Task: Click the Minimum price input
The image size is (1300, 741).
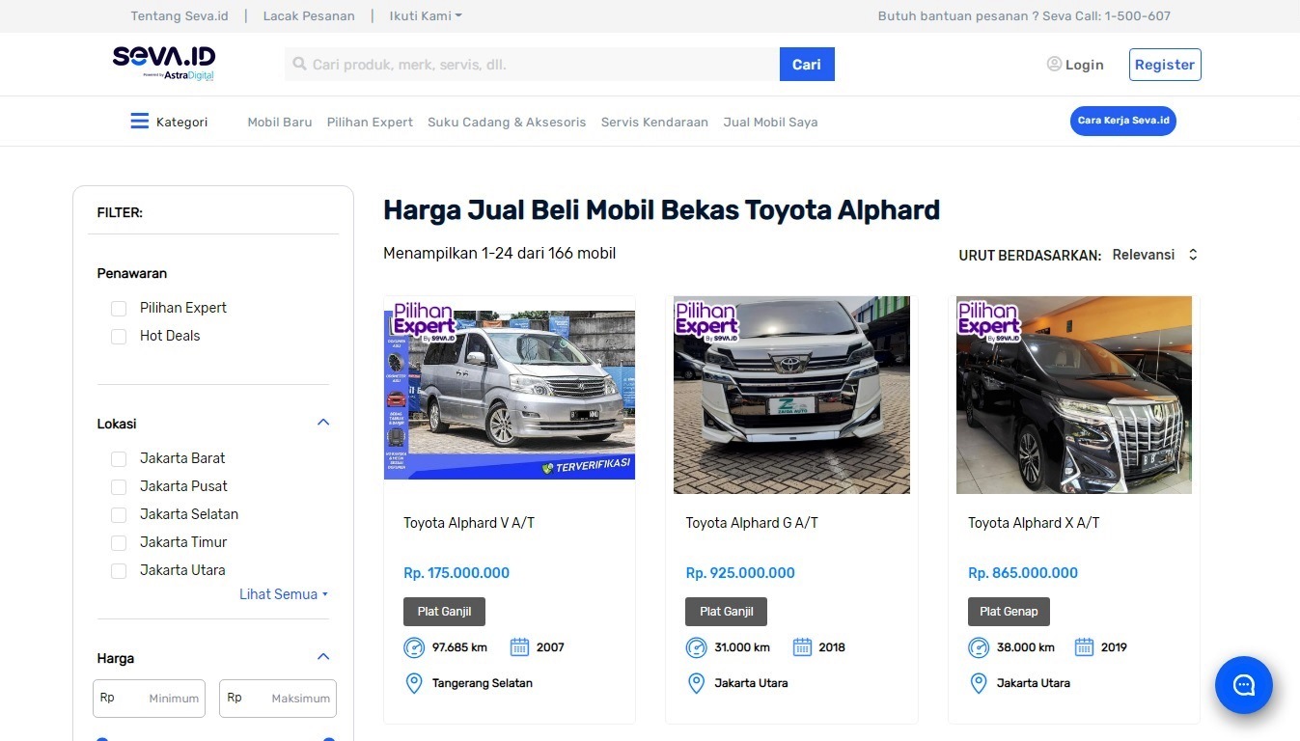Action: 149,698
